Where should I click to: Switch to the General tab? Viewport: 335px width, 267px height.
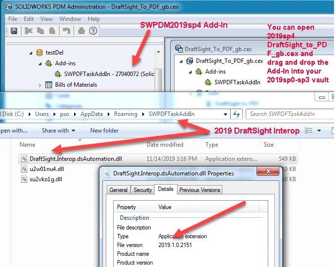pyautogui.click(x=118, y=190)
